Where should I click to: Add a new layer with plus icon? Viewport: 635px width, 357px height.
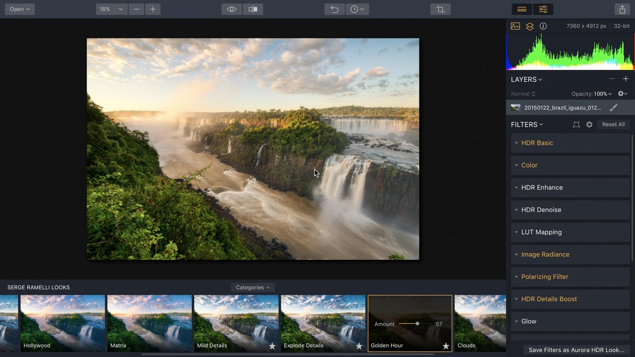pos(626,79)
